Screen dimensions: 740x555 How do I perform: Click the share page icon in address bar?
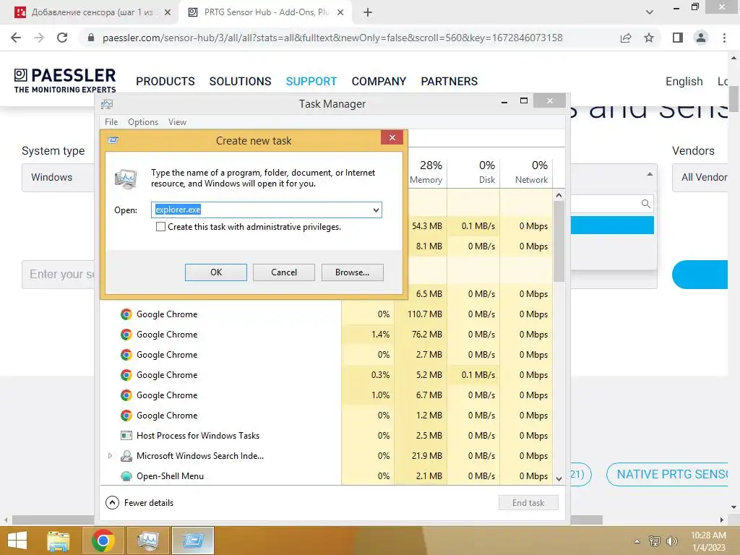626,38
